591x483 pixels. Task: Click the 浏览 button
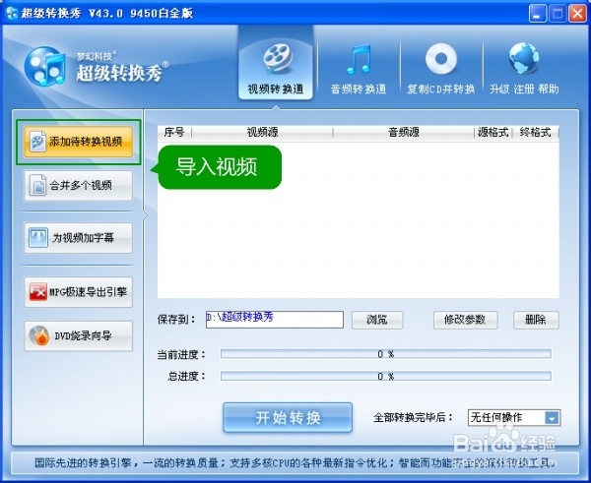point(377,320)
